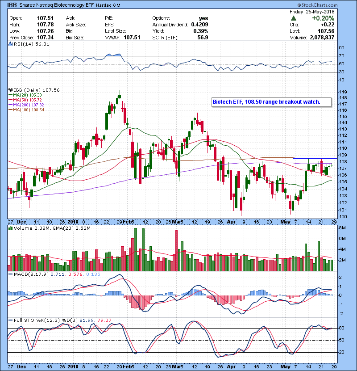Click the Apr label on price chart axis
The height and width of the screenshot is (371, 357).
coord(231,222)
